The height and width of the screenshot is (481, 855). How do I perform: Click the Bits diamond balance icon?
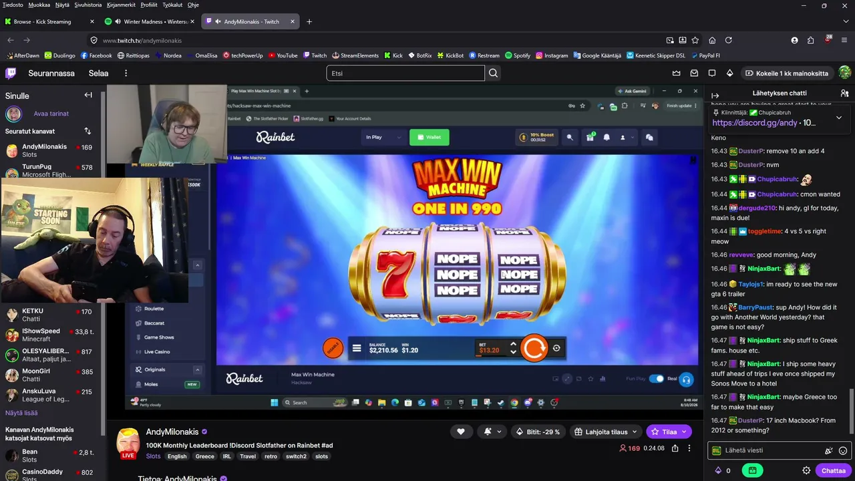coord(719,470)
